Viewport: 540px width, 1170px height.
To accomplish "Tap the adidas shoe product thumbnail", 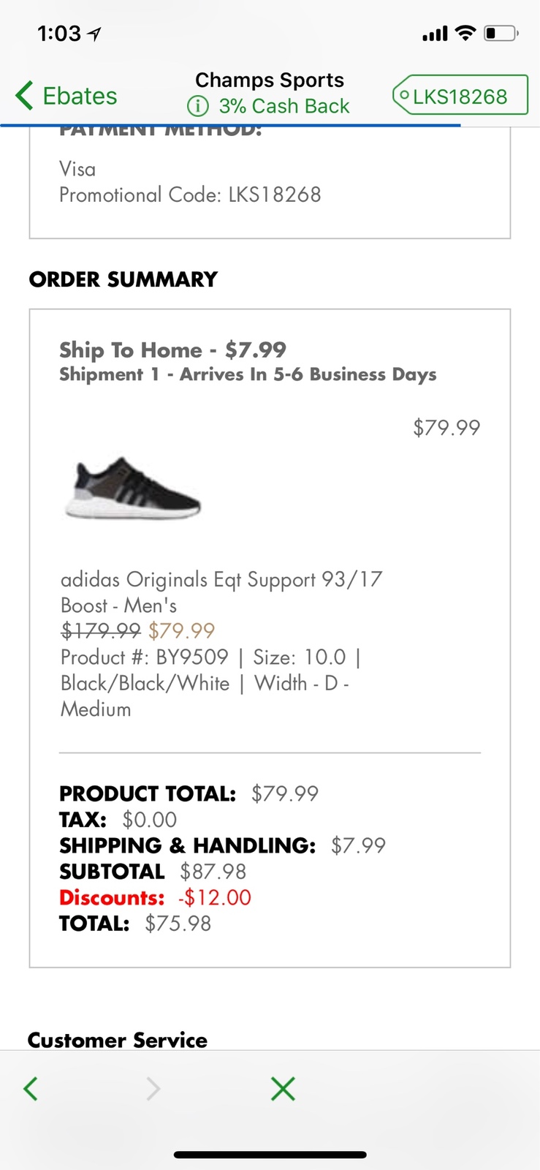I will tap(132, 488).
